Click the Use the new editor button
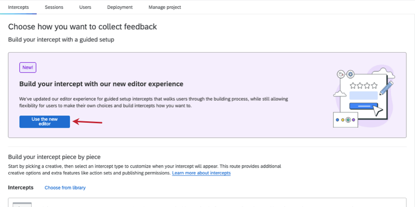 tap(44, 122)
